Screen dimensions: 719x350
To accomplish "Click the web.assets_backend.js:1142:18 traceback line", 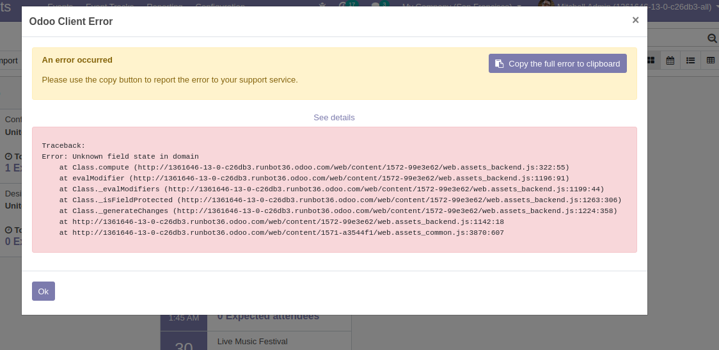I will tap(281, 222).
